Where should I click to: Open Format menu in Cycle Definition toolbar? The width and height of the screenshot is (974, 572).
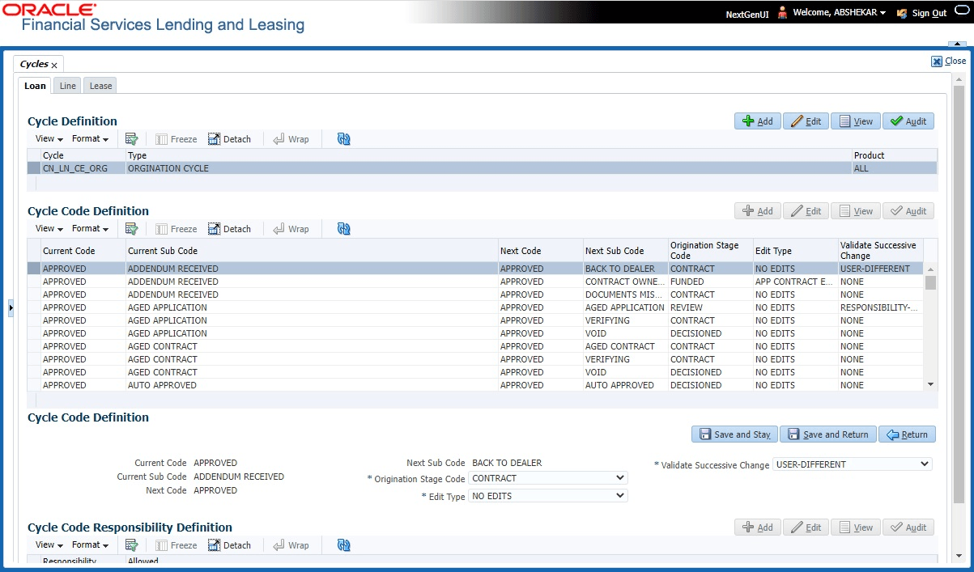tap(90, 139)
